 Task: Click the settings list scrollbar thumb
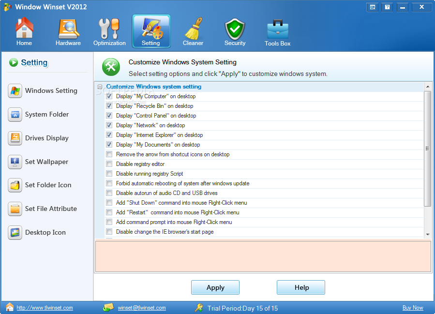point(428,149)
